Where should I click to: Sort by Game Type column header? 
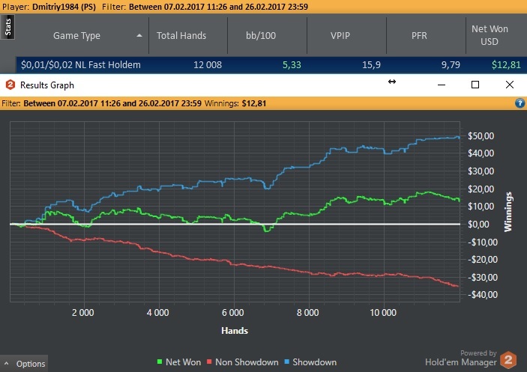(76, 36)
